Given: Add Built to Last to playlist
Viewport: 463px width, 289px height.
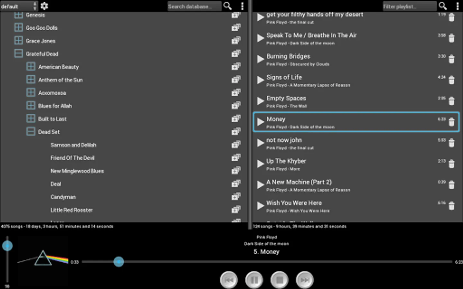Looking at the screenshot, I should (x=236, y=118).
